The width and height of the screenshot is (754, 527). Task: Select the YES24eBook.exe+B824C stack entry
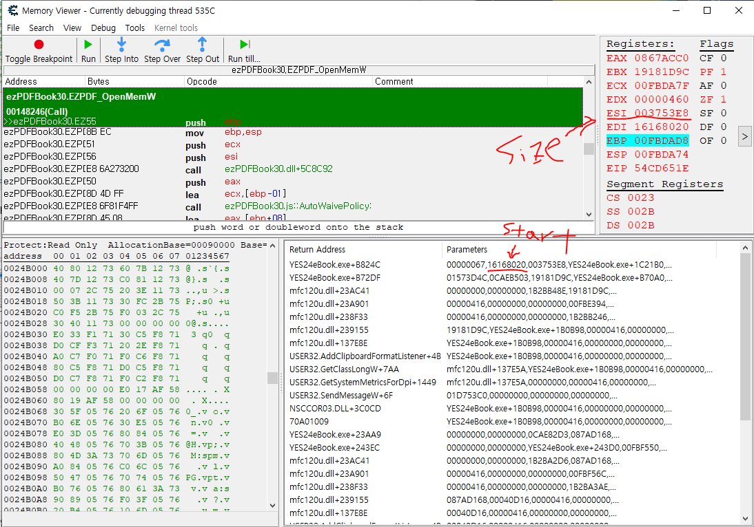point(511,265)
